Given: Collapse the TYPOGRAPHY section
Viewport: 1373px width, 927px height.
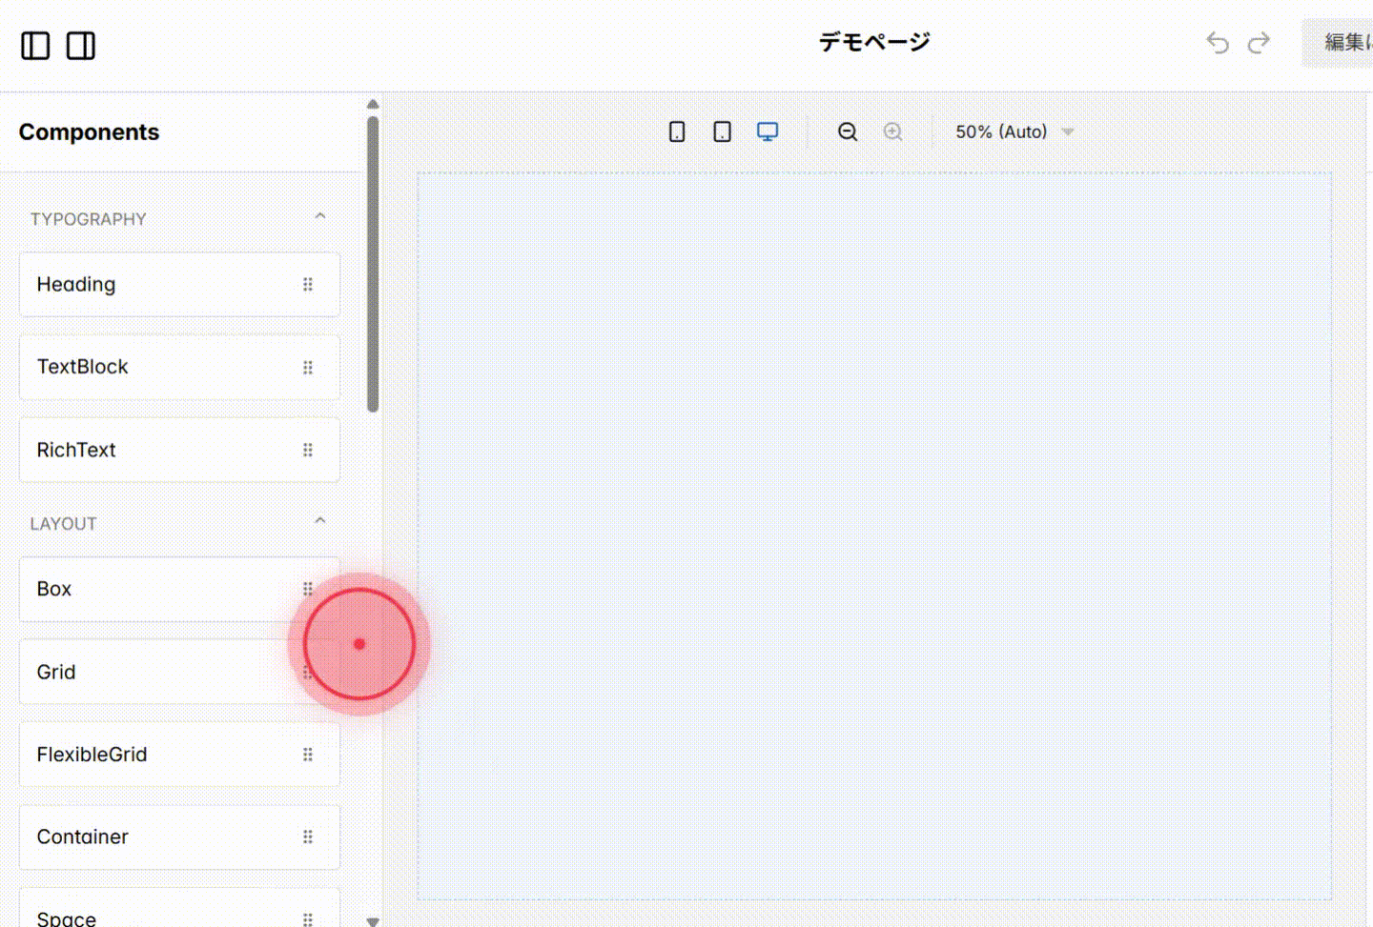Looking at the screenshot, I should click(x=320, y=215).
